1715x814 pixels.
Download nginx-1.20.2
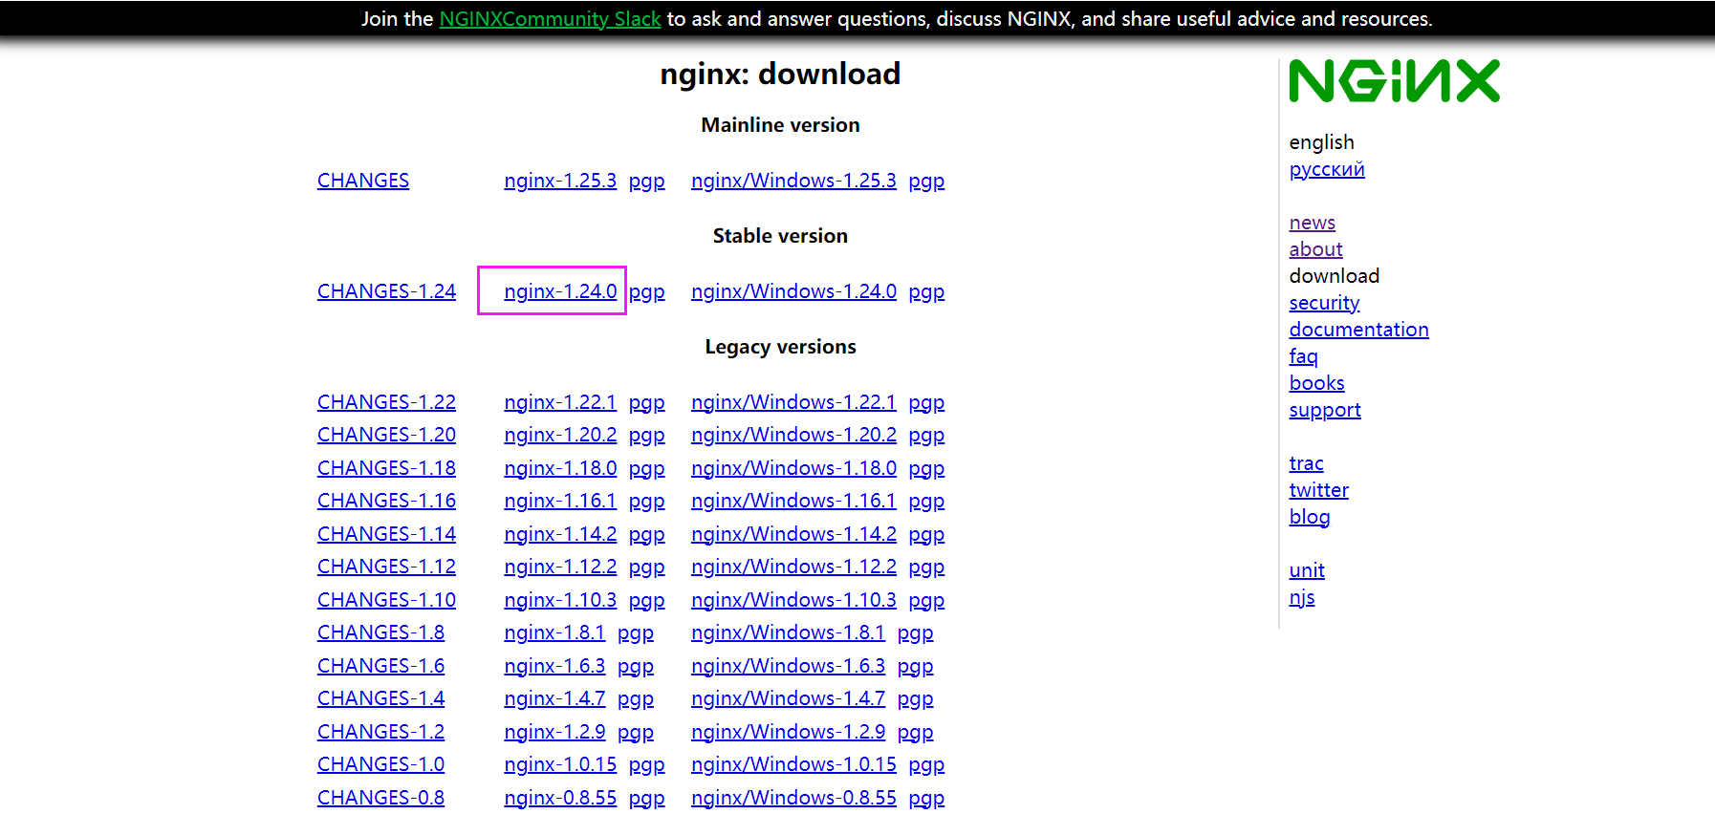560,435
